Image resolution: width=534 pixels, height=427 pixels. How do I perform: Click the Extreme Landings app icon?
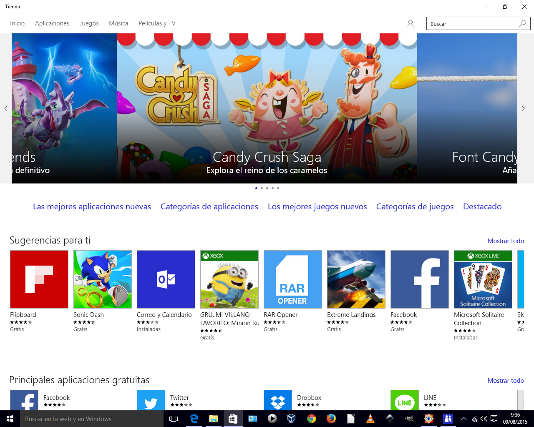coord(356,279)
